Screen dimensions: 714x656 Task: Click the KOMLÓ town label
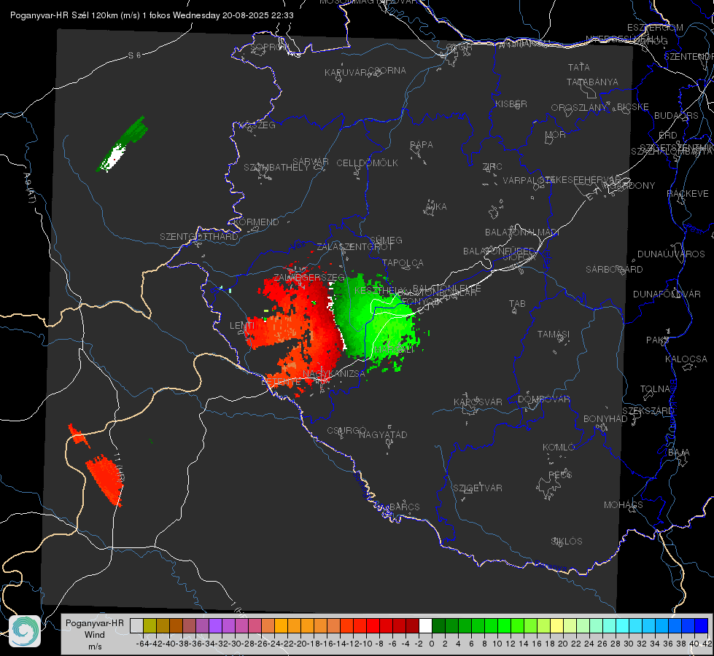click(559, 447)
